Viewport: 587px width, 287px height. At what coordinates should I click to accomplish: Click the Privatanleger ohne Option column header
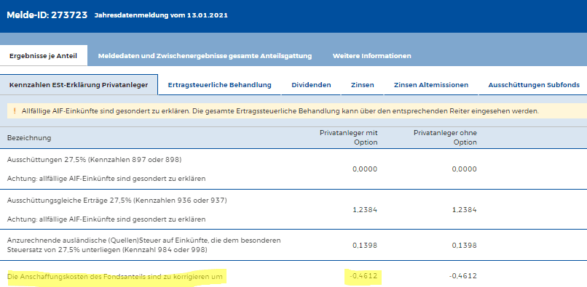click(445, 137)
